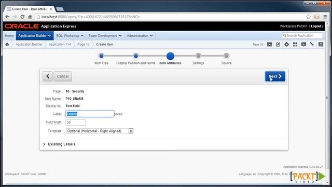Click the '10 - Security' page value
332x187 pixels.
coord(75,91)
